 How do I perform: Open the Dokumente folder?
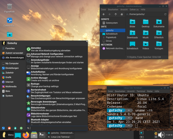tap(159, 23)
